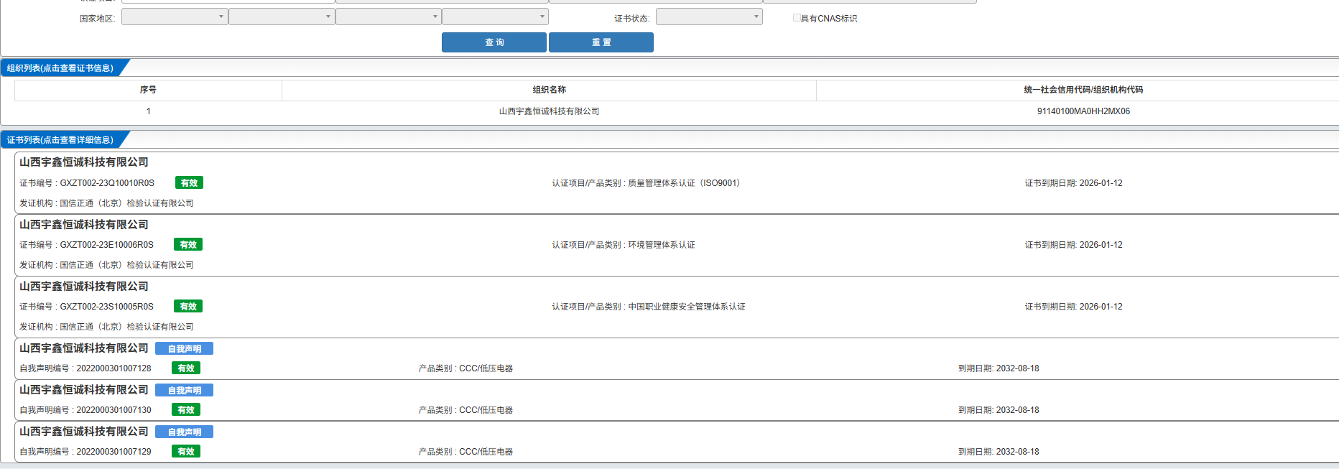The image size is (1339, 469).
Task: Select the 组织列表 section tab
Action: click(x=60, y=68)
